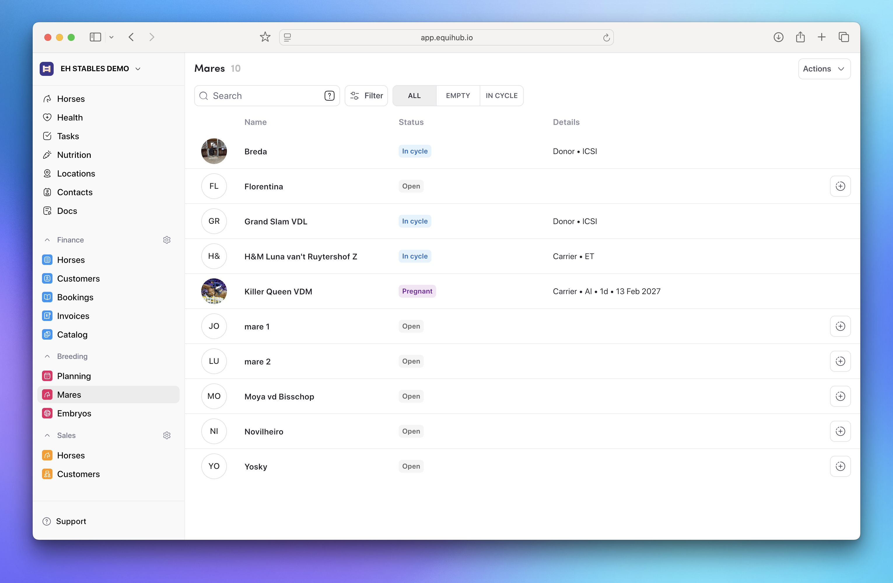Viewport: 893px width, 583px height.
Task: Click the add cycle icon for Florentina
Action: [840, 186]
